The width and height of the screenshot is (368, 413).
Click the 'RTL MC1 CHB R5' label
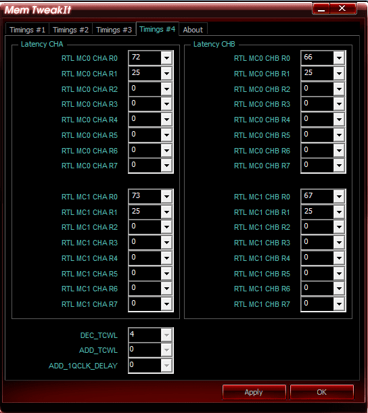pos(262,274)
